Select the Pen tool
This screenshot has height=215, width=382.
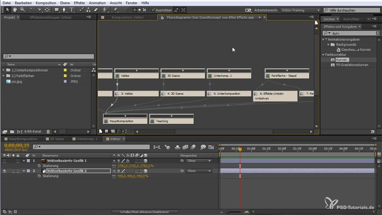[64, 10]
